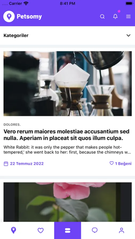This screenshot has height=239, width=135.
Task: Click the calendar icon beside date
Action: click(6, 164)
